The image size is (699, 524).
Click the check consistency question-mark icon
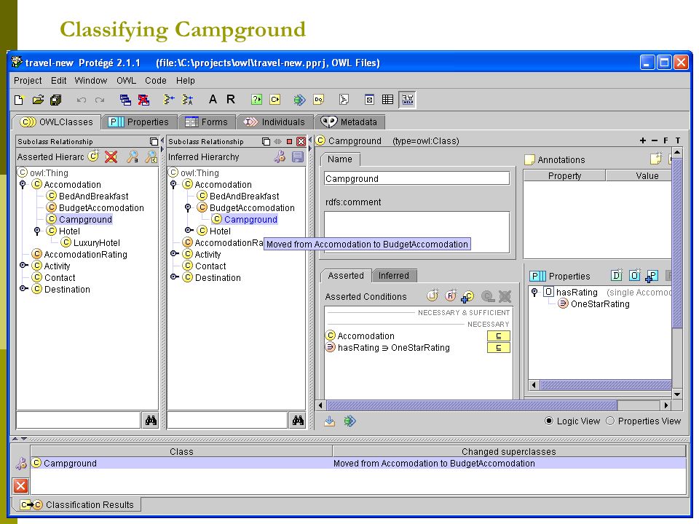click(x=256, y=100)
